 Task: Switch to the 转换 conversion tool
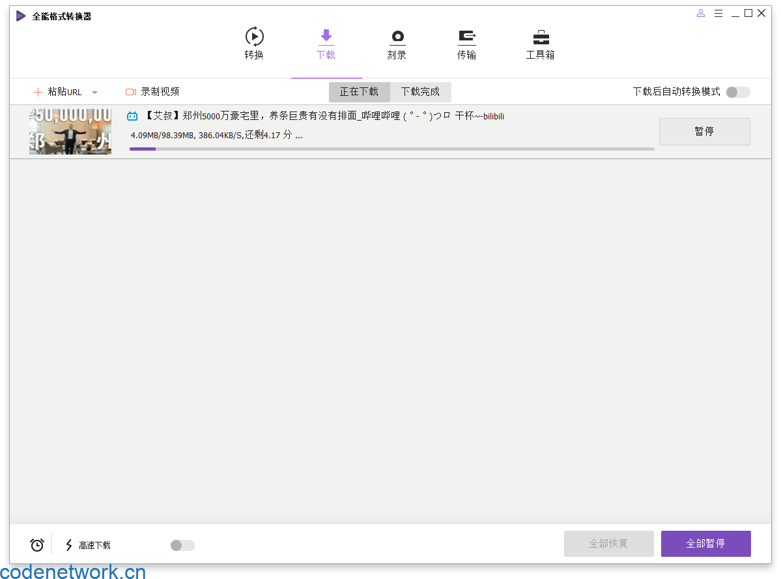coord(253,44)
